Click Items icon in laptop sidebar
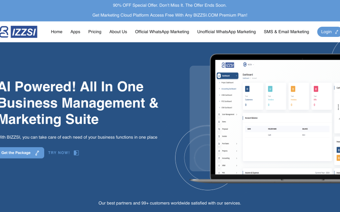The image size is (340, 212). [x=219, y=122]
